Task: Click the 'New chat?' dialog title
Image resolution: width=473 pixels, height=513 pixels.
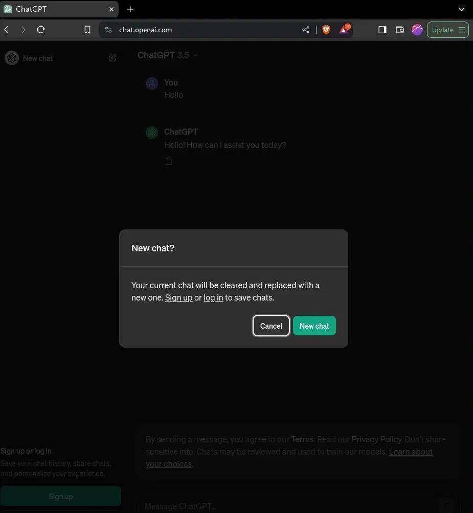Action: [x=153, y=248]
